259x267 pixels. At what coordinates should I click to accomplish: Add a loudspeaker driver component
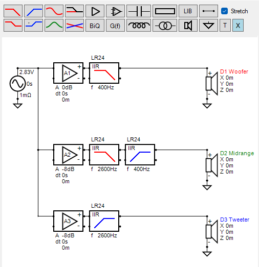(188, 26)
